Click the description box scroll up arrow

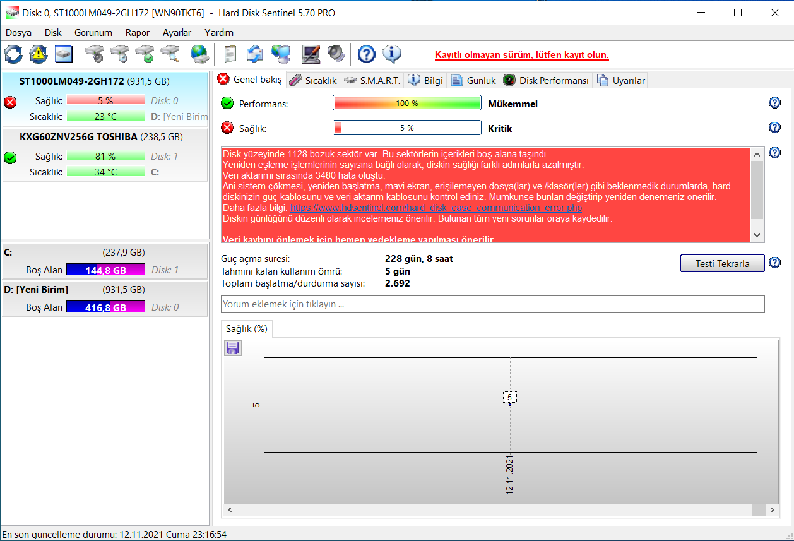(x=757, y=154)
